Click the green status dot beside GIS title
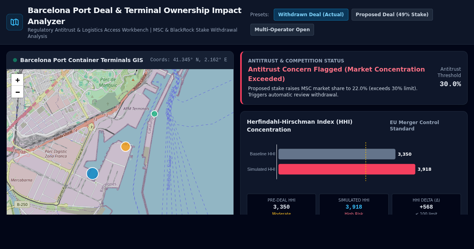Image resolution: width=474 pixels, height=249 pixels. click(15, 60)
